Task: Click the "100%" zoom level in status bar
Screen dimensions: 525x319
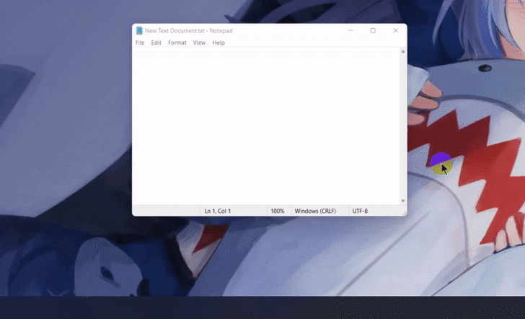Action: (277, 211)
